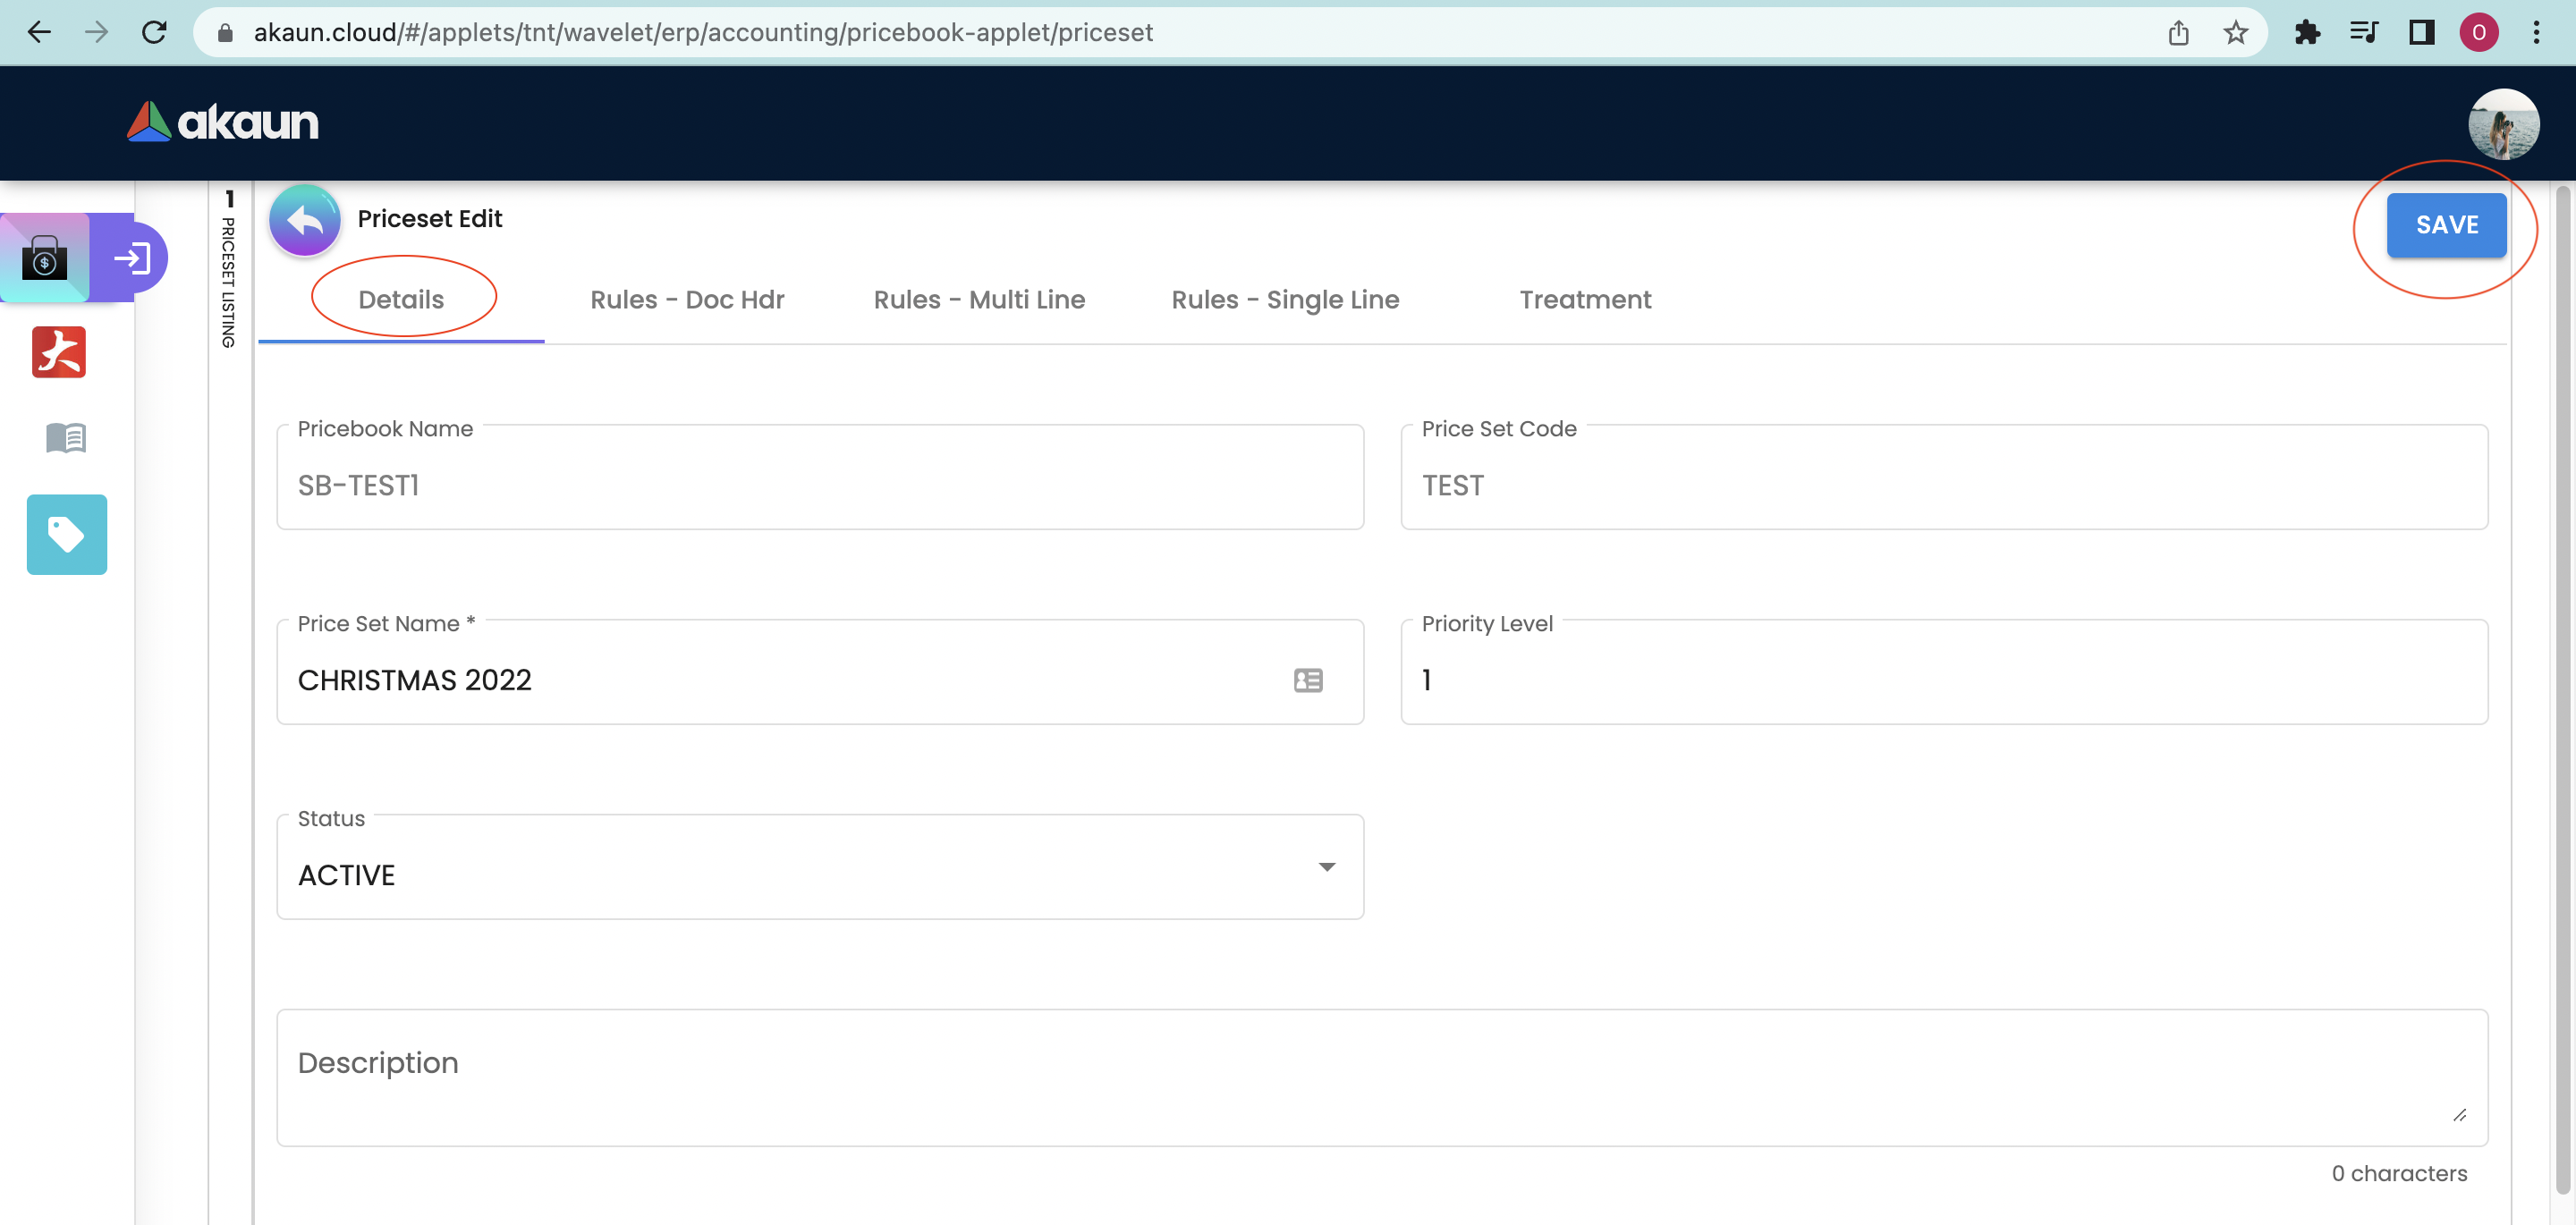Open the Treatment tab

coord(1584,300)
